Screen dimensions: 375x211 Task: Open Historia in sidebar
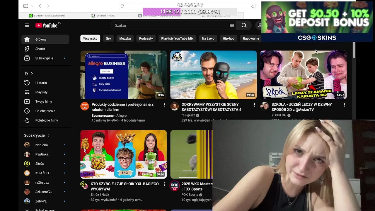coord(45,83)
